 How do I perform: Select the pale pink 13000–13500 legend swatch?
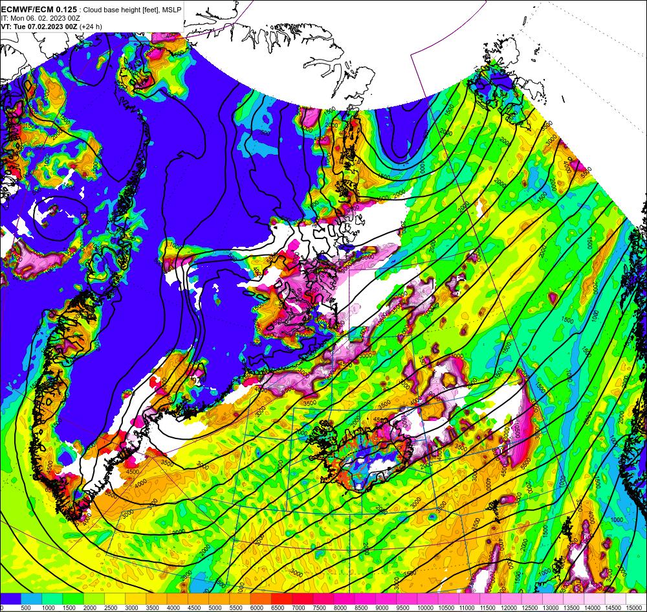pos(553,599)
